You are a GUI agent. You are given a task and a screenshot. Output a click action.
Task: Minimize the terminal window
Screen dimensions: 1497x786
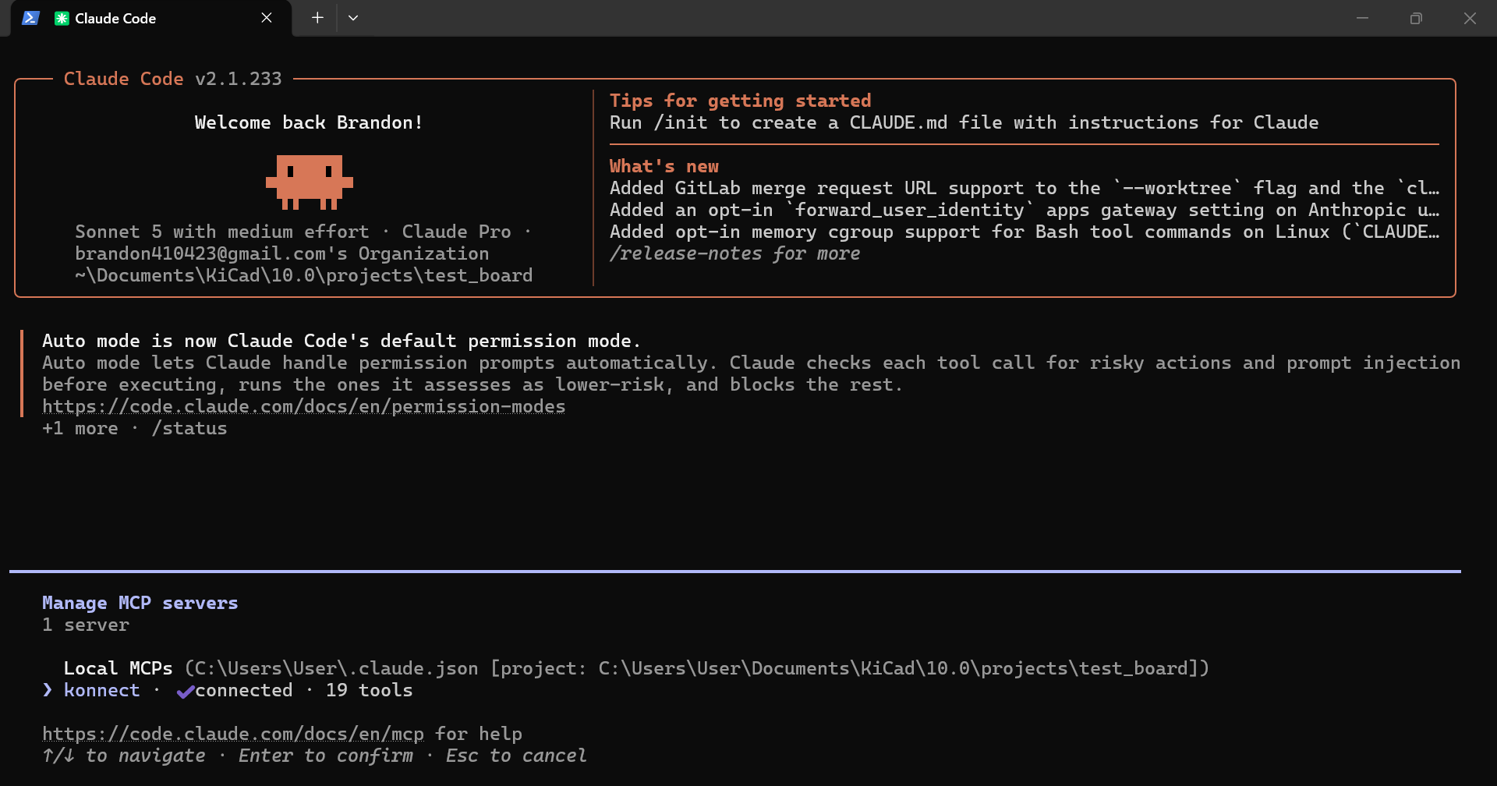pyautogui.click(x=1362, y=18)
